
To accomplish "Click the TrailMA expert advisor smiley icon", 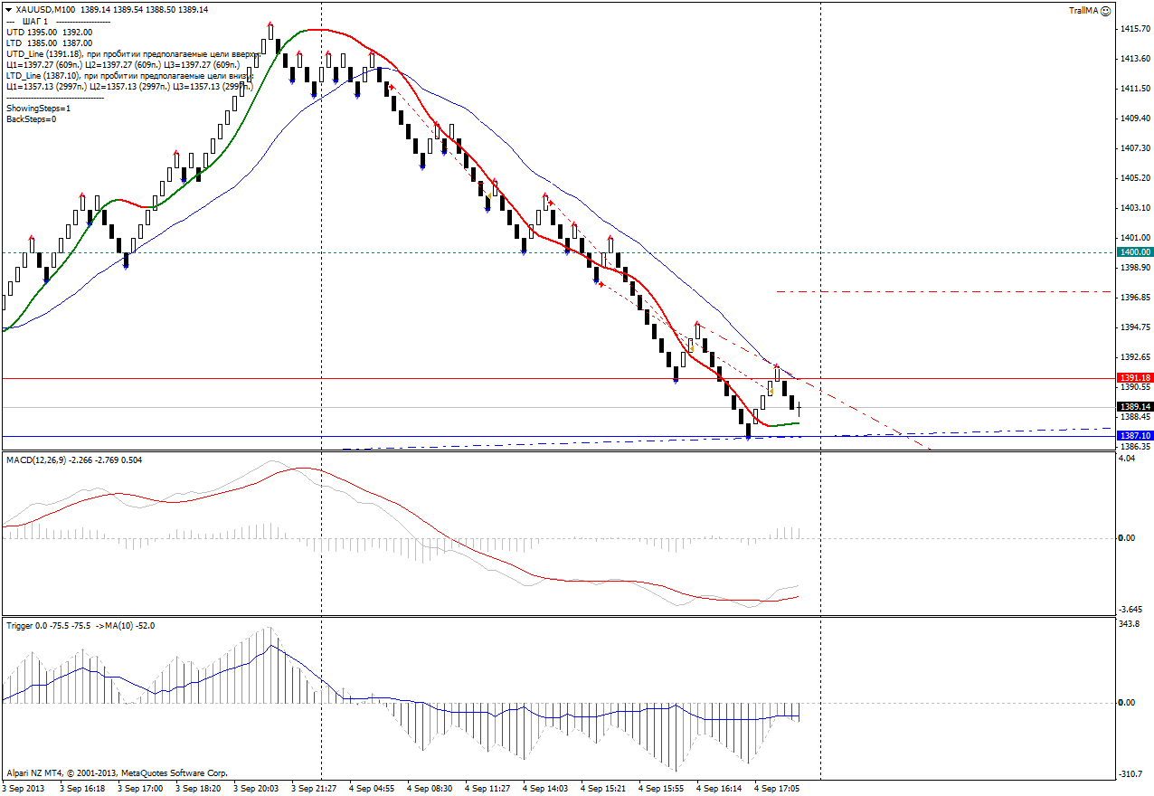I will (1105, 10).
